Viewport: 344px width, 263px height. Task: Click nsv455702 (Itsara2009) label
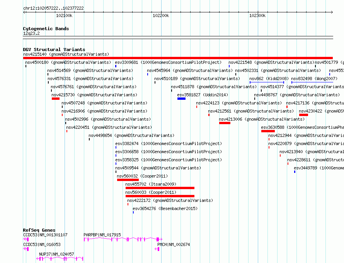(151, 184)
